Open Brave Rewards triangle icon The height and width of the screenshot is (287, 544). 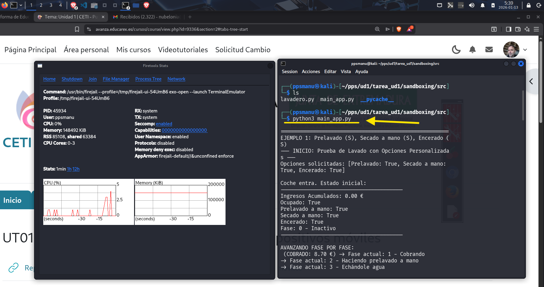[x=410, y=29]
